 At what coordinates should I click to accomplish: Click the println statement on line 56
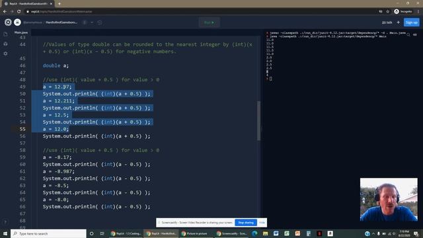tap(96, 136)
